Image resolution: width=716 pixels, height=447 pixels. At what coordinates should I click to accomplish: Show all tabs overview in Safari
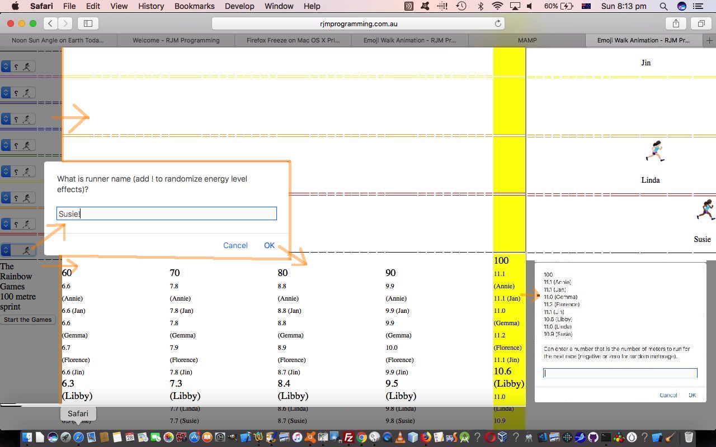(701, 23)
